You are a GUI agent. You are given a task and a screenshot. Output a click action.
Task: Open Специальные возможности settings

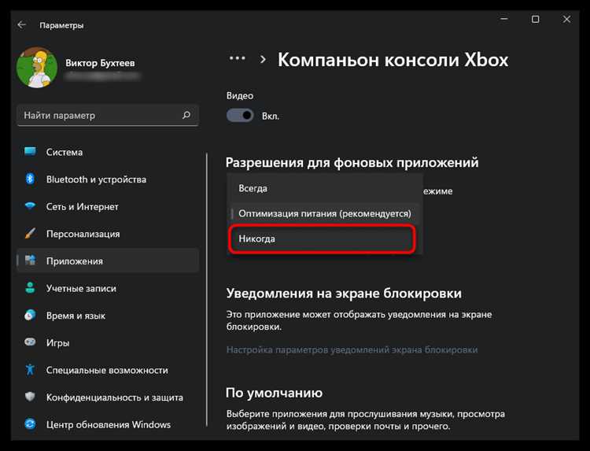point(108,370)
